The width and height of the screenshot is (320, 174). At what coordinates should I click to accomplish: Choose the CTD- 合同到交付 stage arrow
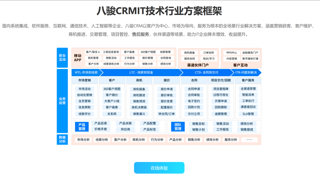206,72
